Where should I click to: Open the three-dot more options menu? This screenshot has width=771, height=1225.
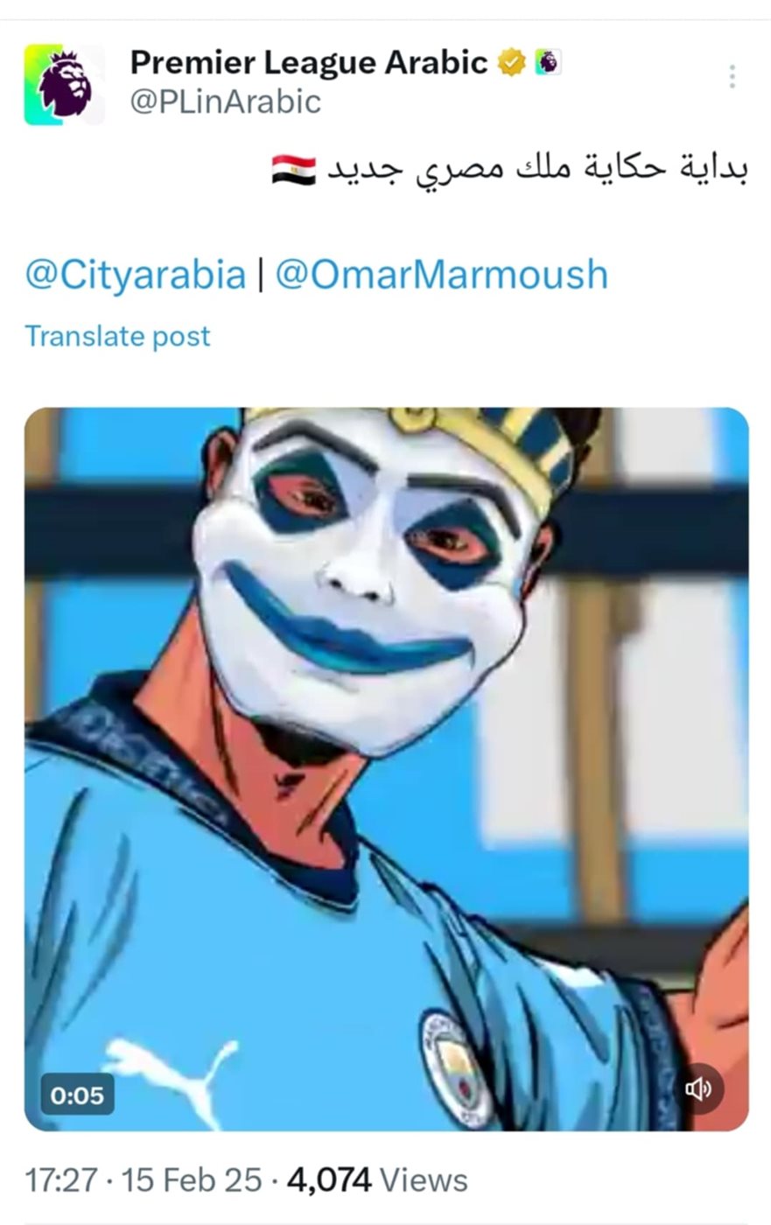(x=732, y=77)
